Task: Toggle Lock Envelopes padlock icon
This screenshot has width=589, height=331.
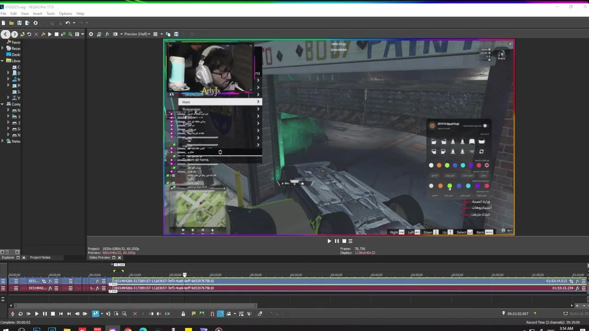Action: click(x=183, y=314)
